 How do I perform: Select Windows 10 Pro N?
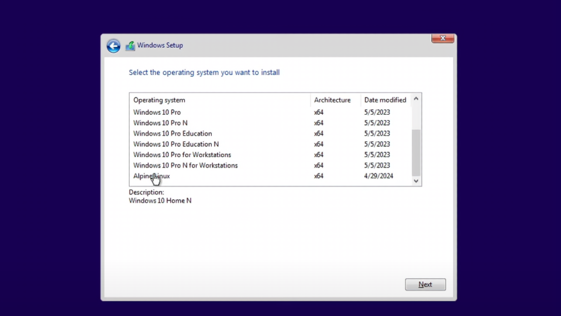pyautogui.click(x=160, y=123)
